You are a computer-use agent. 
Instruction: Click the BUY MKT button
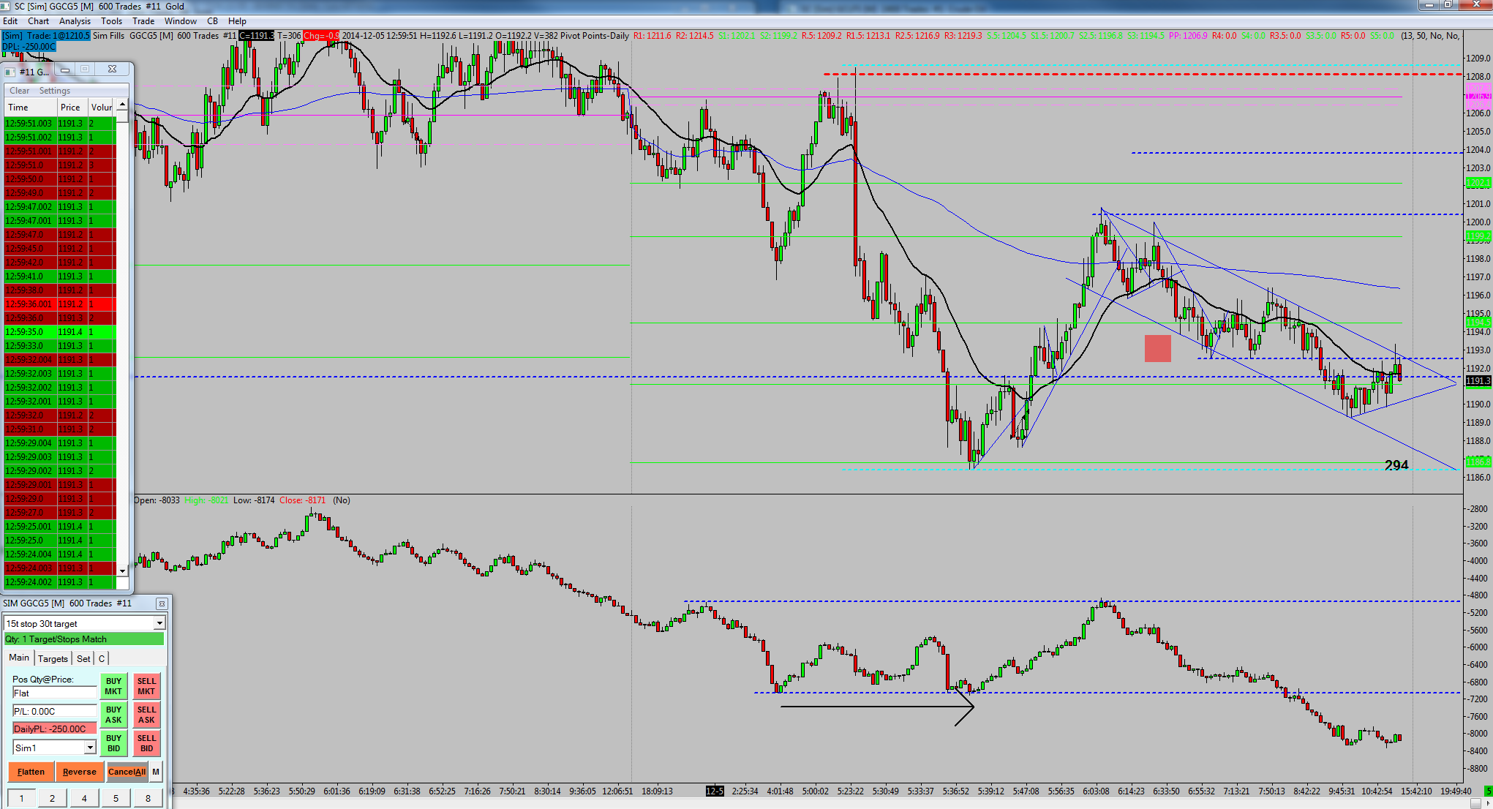[x=113, y=686]
